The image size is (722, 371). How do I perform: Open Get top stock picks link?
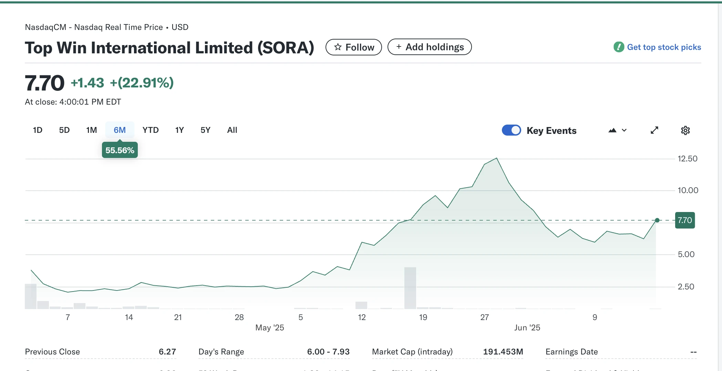coord(664,47)
